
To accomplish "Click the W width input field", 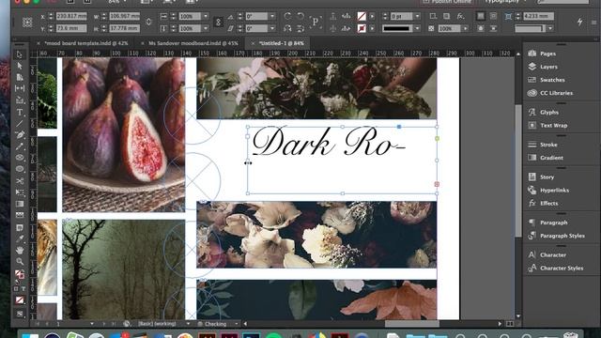I will coord(124,16).
